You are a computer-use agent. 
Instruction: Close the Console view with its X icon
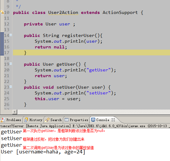pyautogui.click(x=113, y=120)
